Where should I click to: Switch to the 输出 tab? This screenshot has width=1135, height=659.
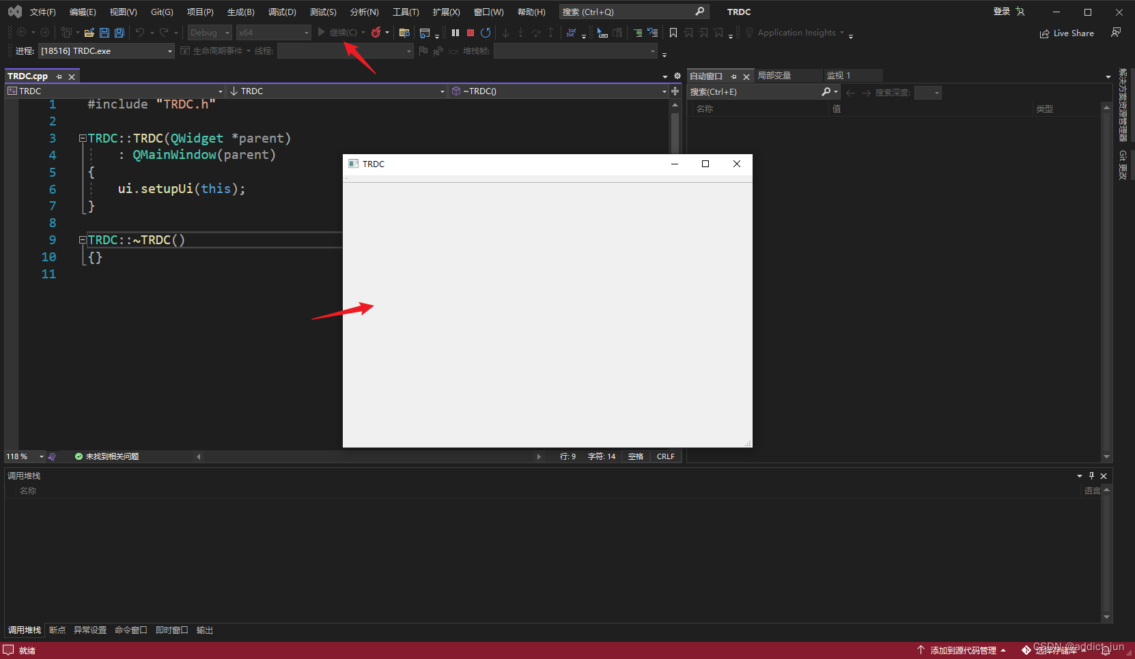point(205,630)
